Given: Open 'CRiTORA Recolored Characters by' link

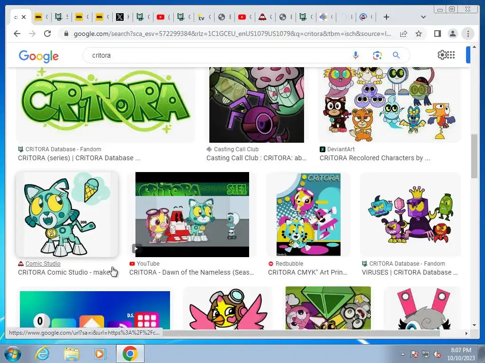Looking at the screenshot, I should click(x=375, y=158).
